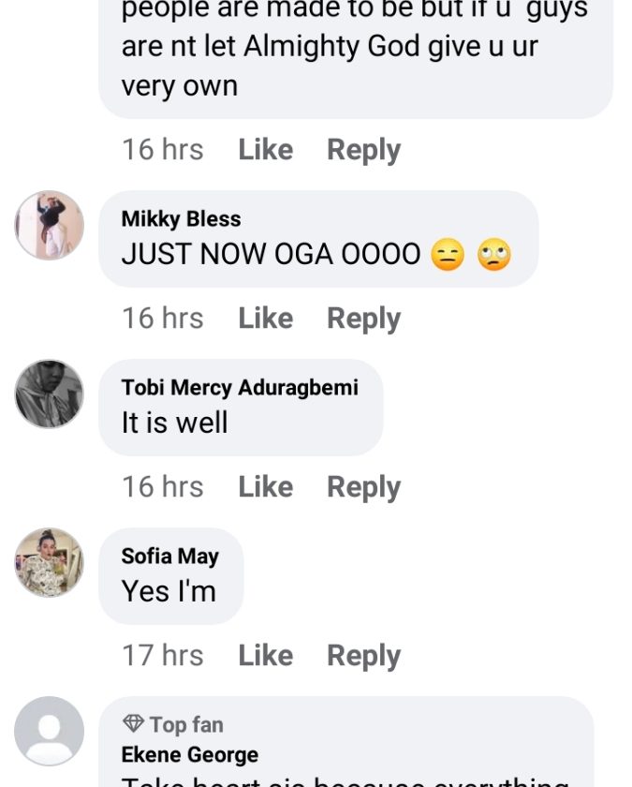The image size is (632, 787).
Task: Reply to the top comment about Almighty God
Action: (x=363, y=150)
